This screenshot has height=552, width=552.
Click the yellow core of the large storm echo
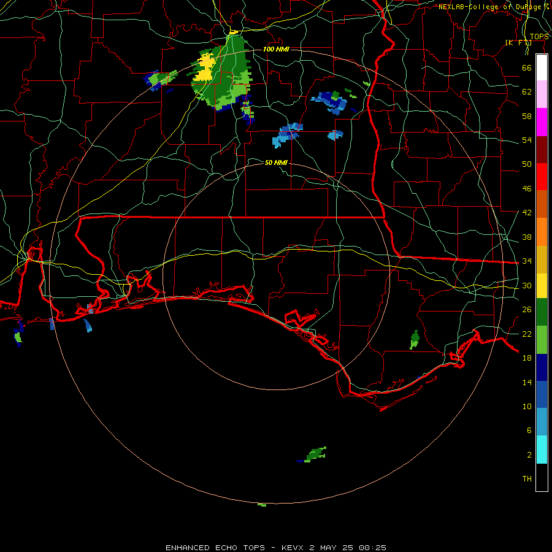coord(205,67)
